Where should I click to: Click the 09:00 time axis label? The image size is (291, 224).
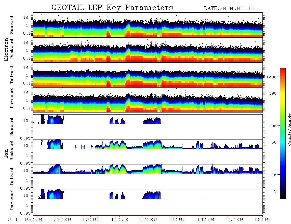coord(62,220)
